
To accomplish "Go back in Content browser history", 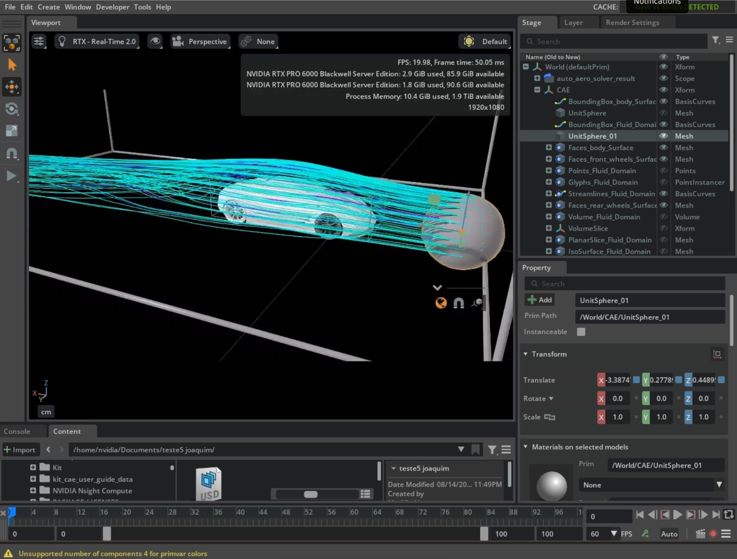I will (x=48, y=449).
